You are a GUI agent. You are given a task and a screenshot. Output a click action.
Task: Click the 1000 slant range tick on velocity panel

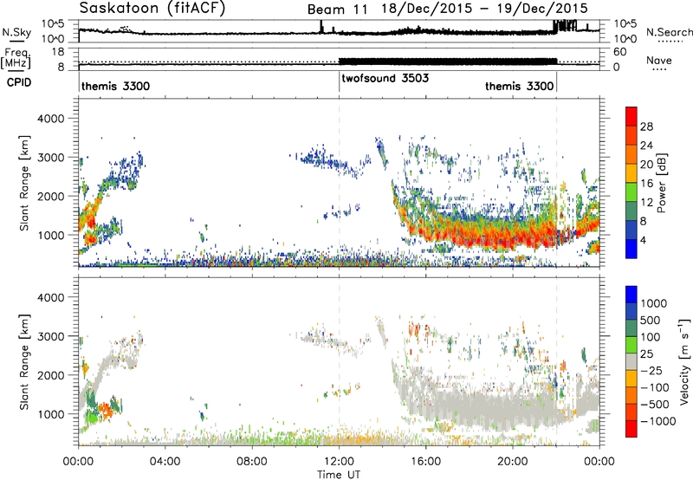pyautogui.click(x=51, y=414)
